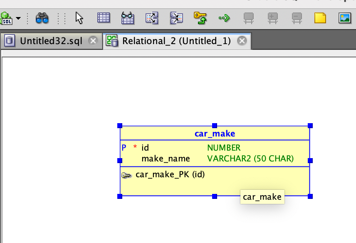Click the binoculars search icon
This screenshot has height=243, width=356.
tap(42, 18)
